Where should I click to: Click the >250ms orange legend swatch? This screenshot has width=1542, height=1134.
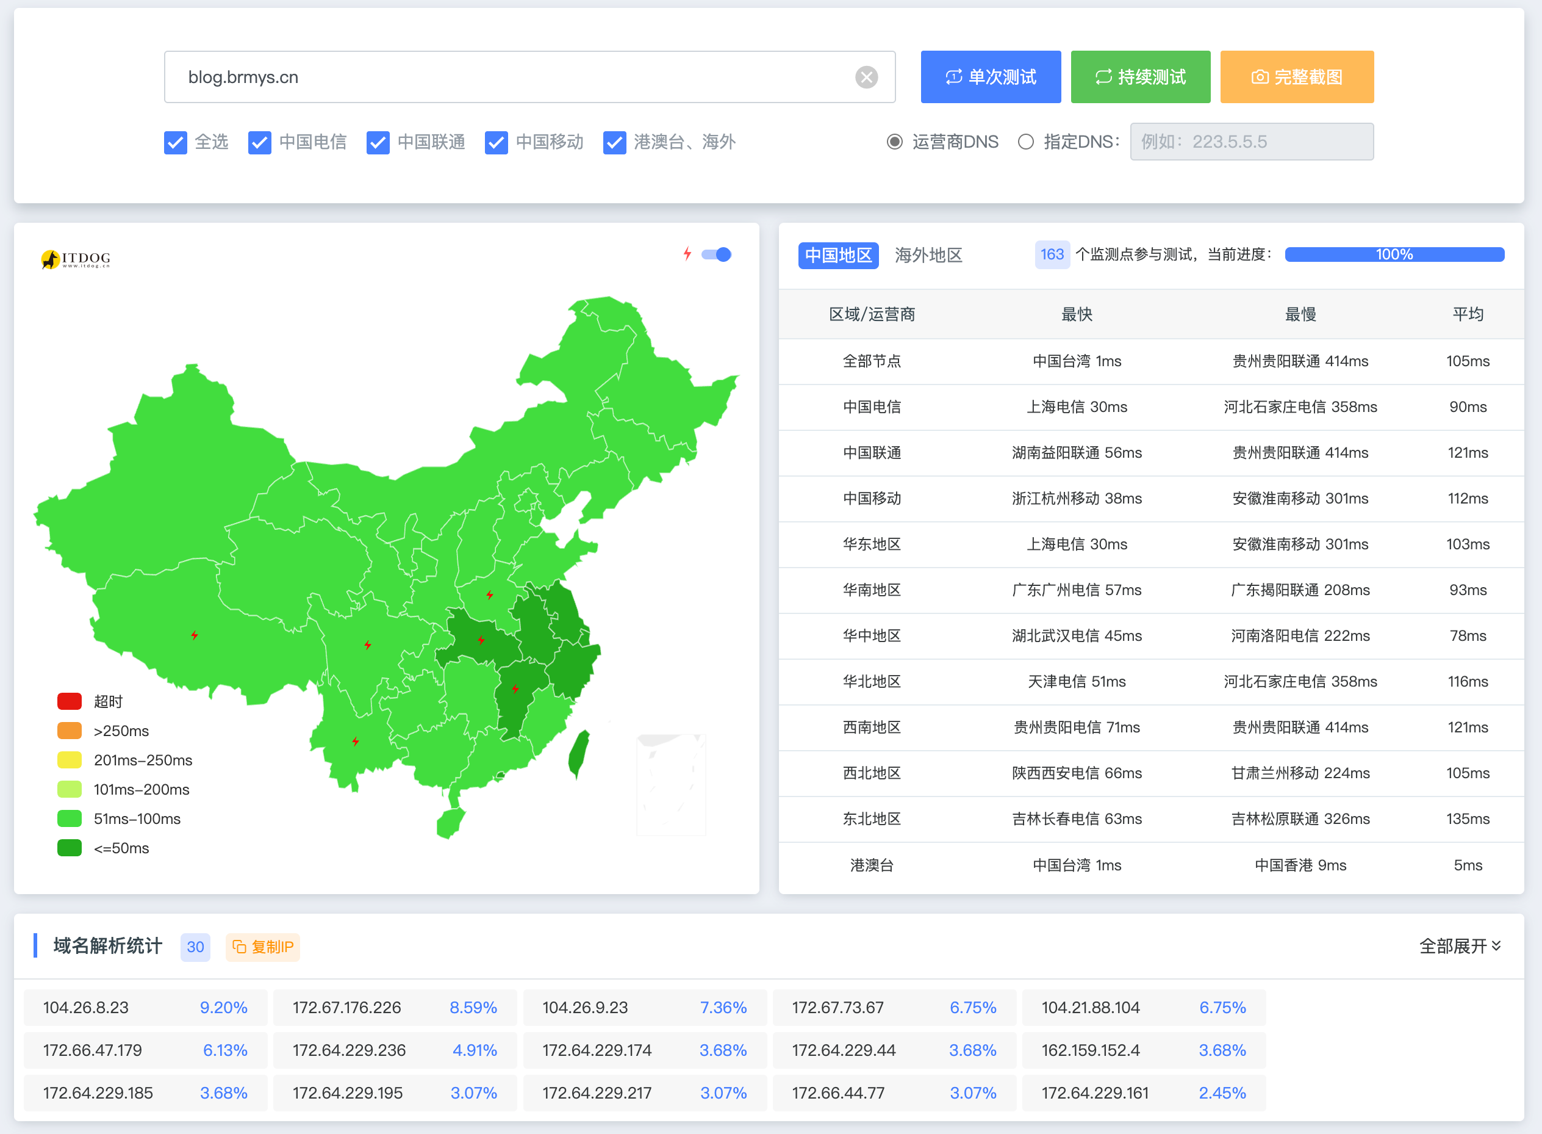pos(70,731)
